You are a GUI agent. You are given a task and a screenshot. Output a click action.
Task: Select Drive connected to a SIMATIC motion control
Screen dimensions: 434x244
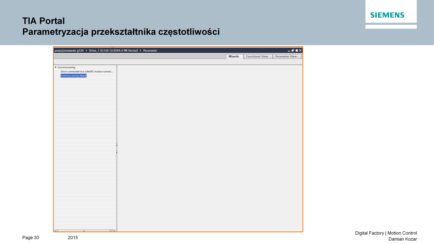tap(87, 72)
